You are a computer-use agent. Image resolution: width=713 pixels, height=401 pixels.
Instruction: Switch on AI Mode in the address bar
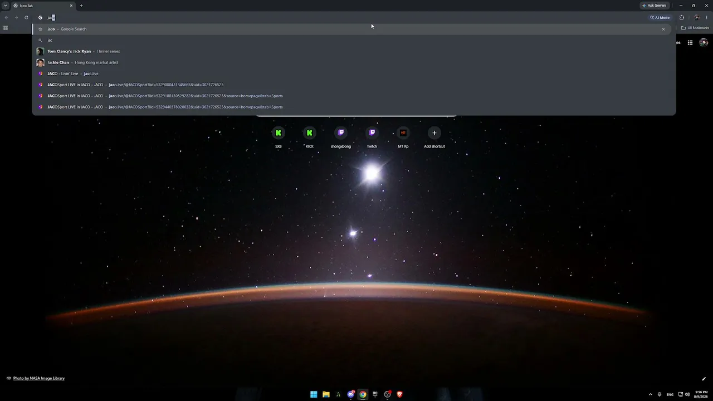[660, 17]
